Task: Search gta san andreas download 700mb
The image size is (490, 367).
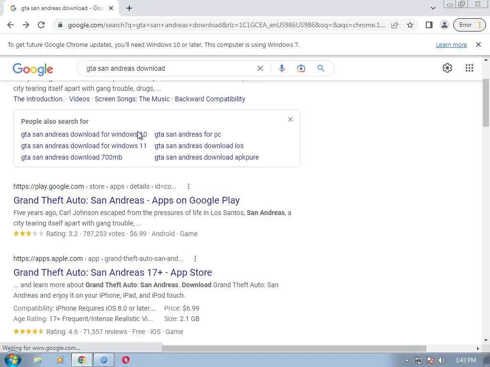Action: 72,157
